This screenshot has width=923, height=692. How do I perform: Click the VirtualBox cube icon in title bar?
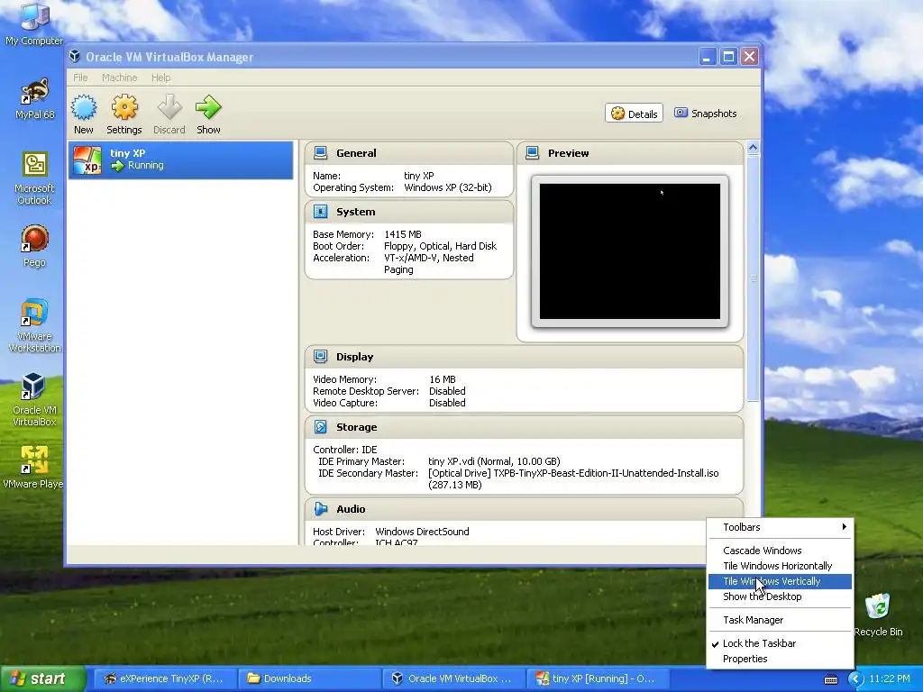point(75,57)
